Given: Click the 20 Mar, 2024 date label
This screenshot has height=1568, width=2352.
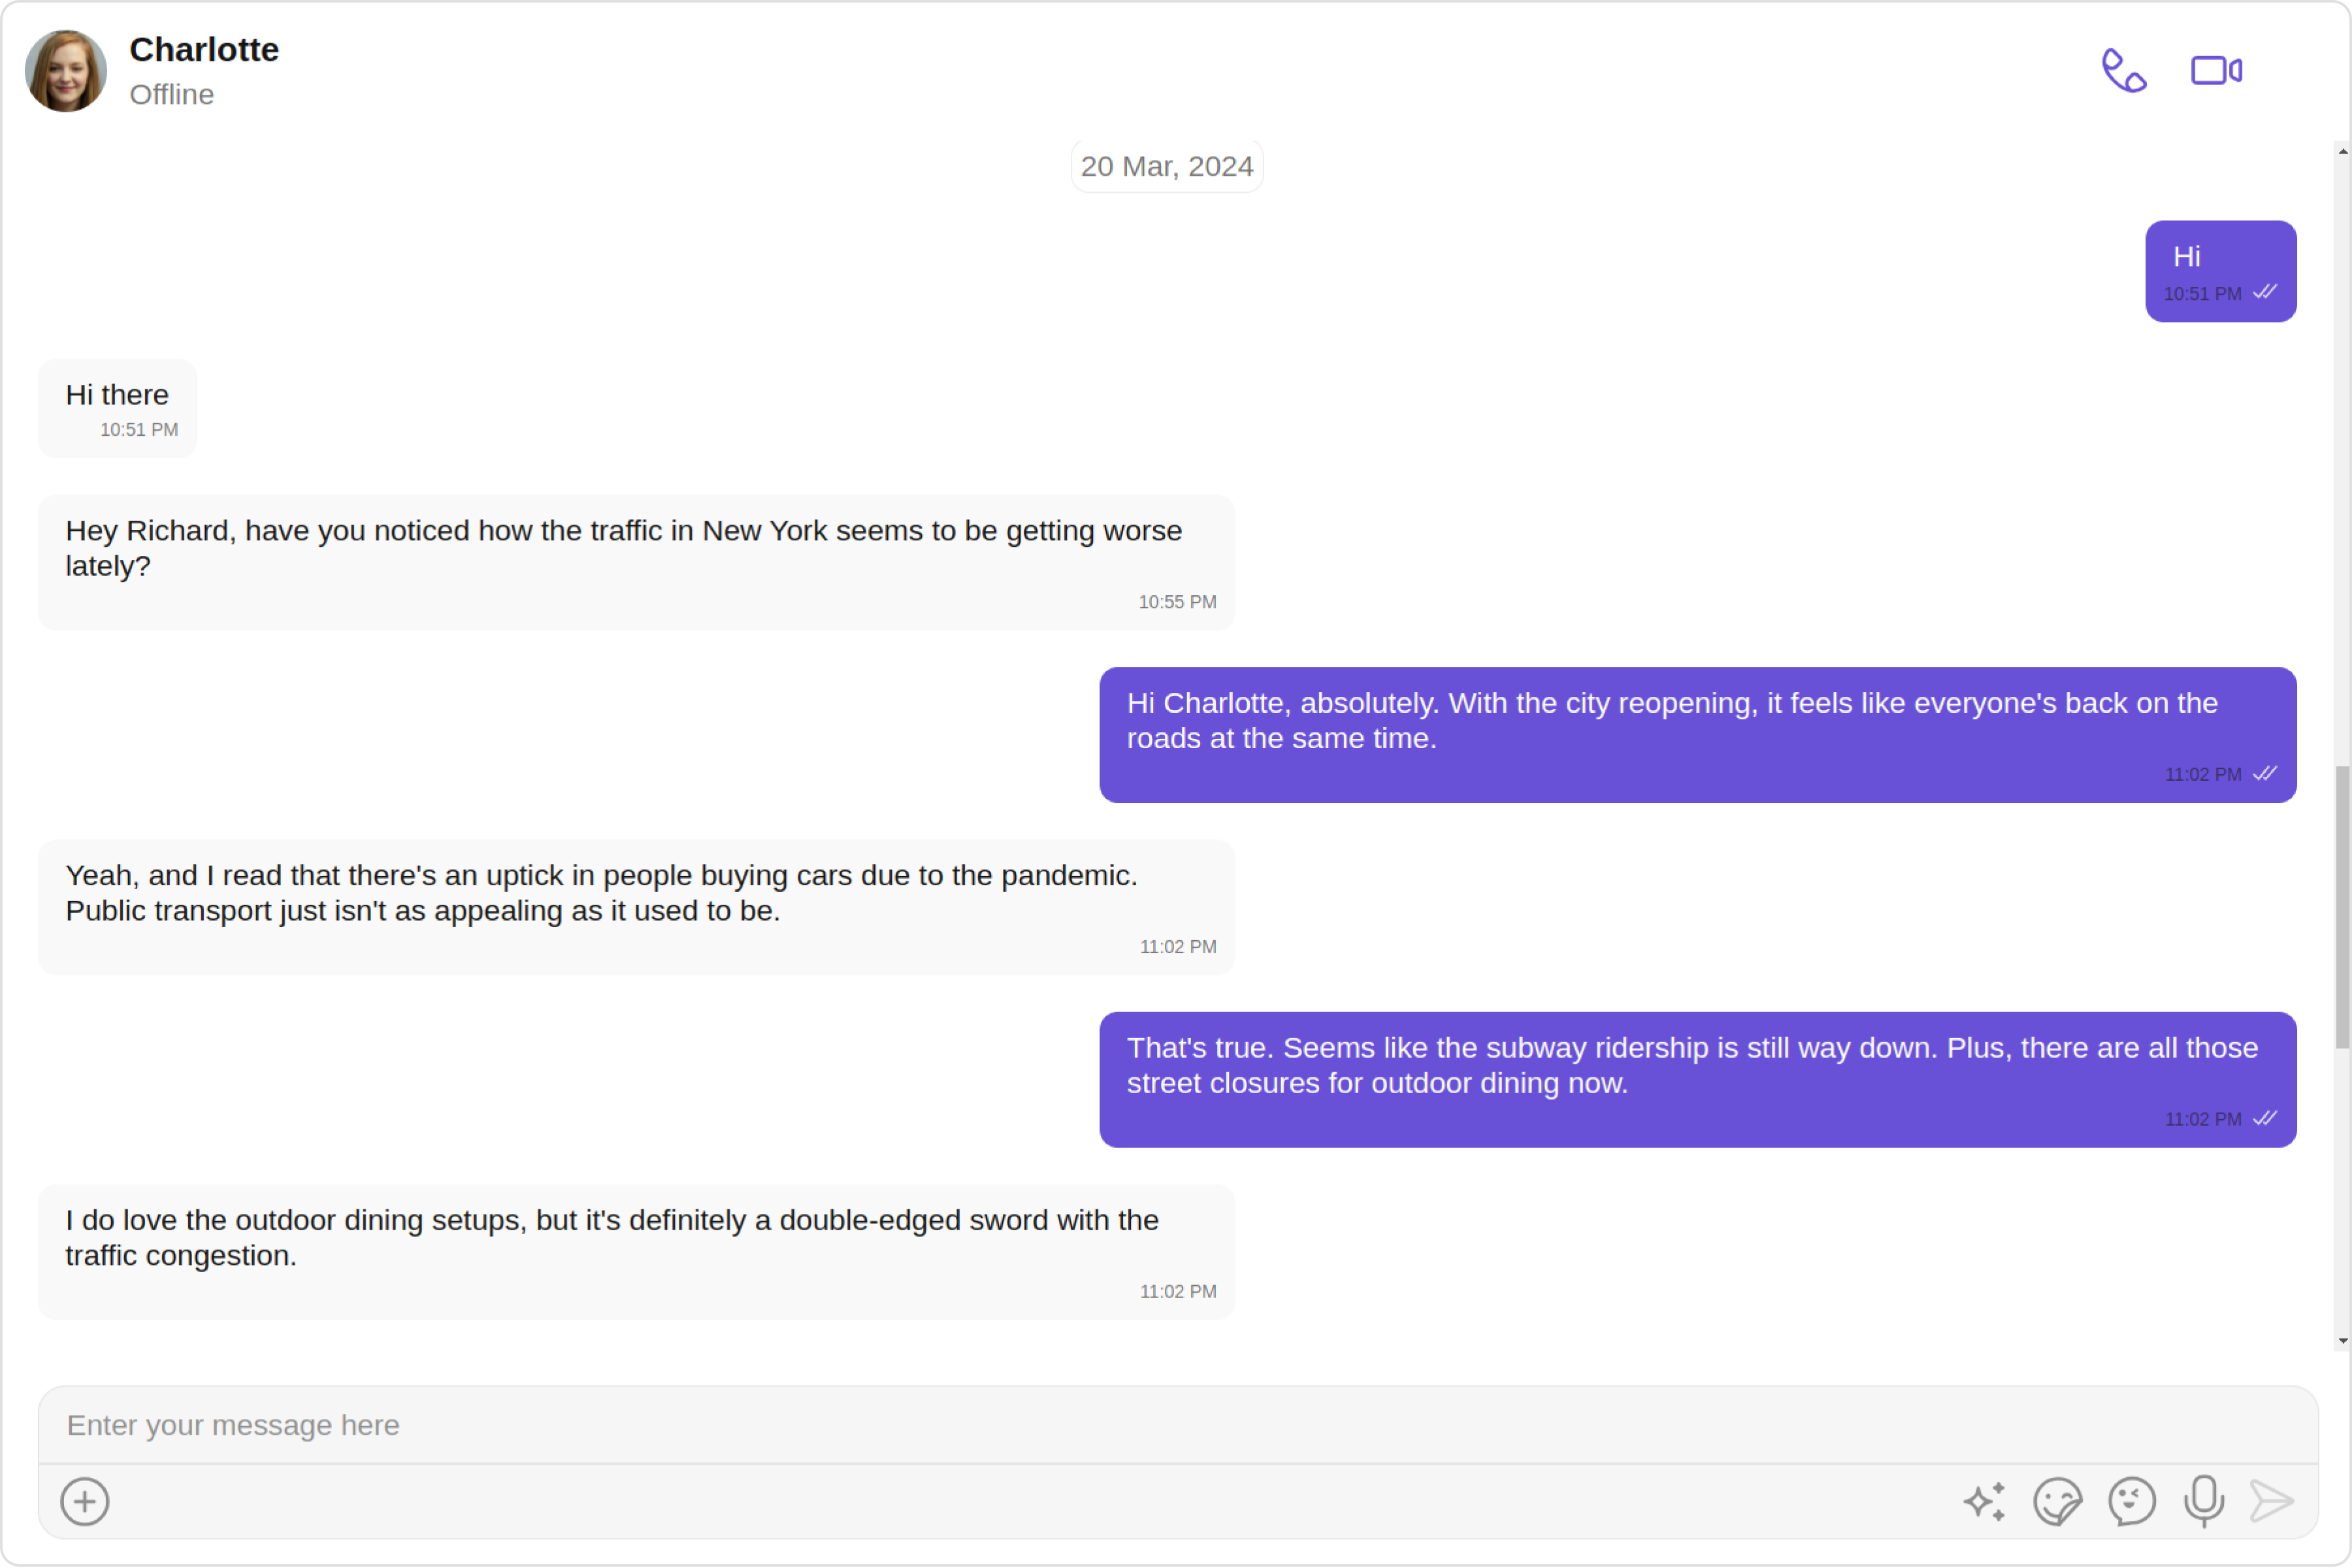Looking at the screenshot, I should 1167,166.
